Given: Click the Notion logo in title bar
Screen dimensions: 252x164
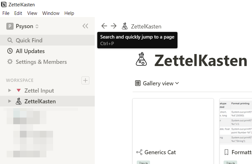Looking at the screenshot, I should click(x=4, y=5).
